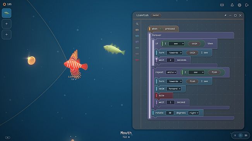Click the word 'rotate' in the rotate block
Image resolution: width=252 pixels, height=141 pixels.
click(159, 113)
